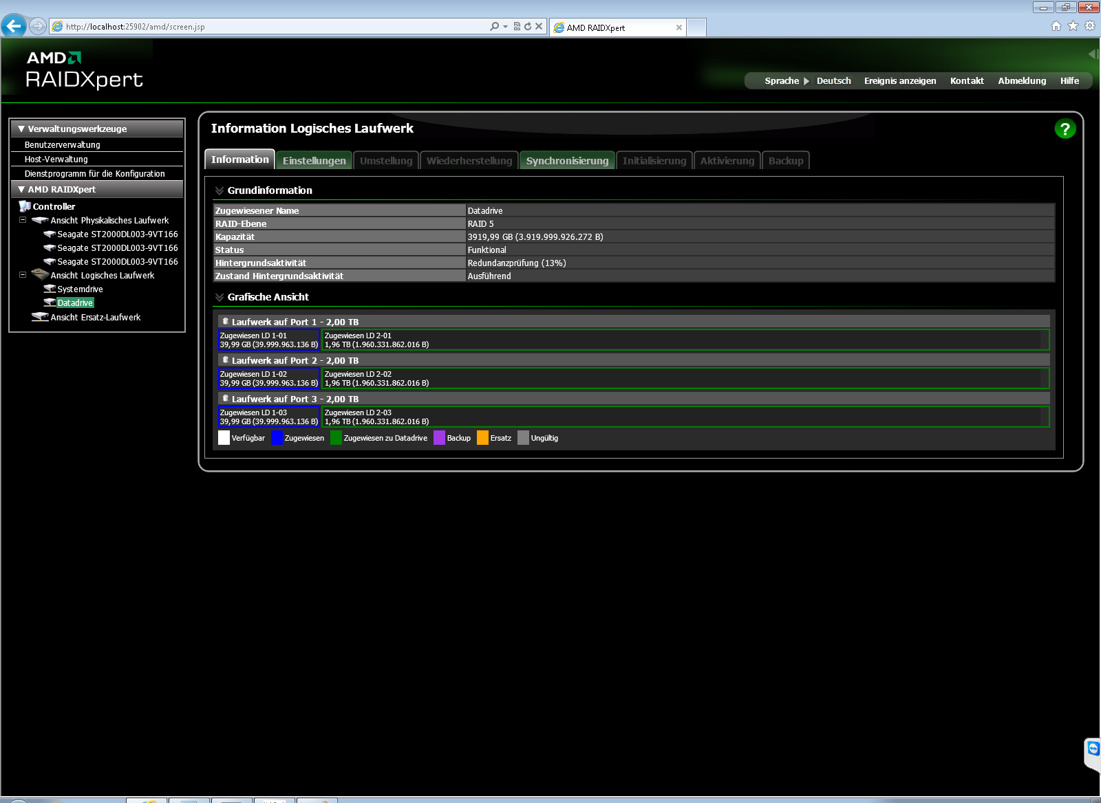The height and width of the screenshot is (803, 1101).
Task: Collapse the AMD RAIDXpert sidebar section
Action: click(x=21, y=189)
